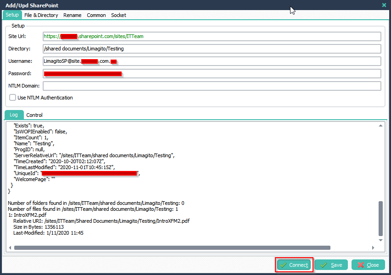Close the Add/Upd SharePoint dialog via X icon
This screenshot has height=275, width=391.
(384, 5)
